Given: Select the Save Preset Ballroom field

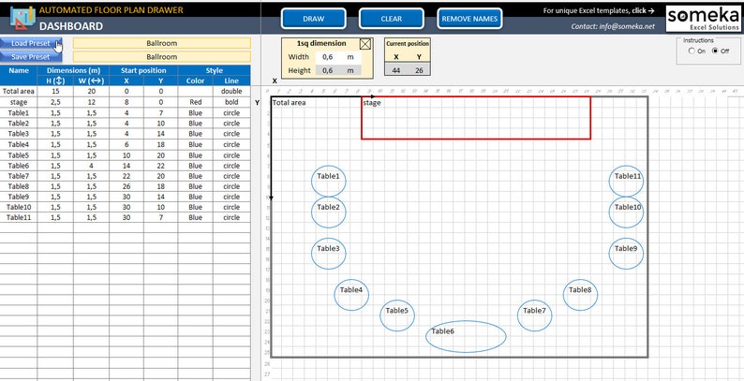Looking at the screenshot, I should 162,57.
